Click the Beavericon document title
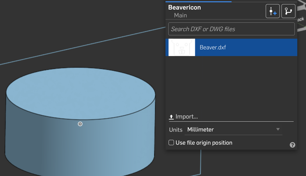Image resolution: width=306 pixels, height=176 pixels. [185, 8]
